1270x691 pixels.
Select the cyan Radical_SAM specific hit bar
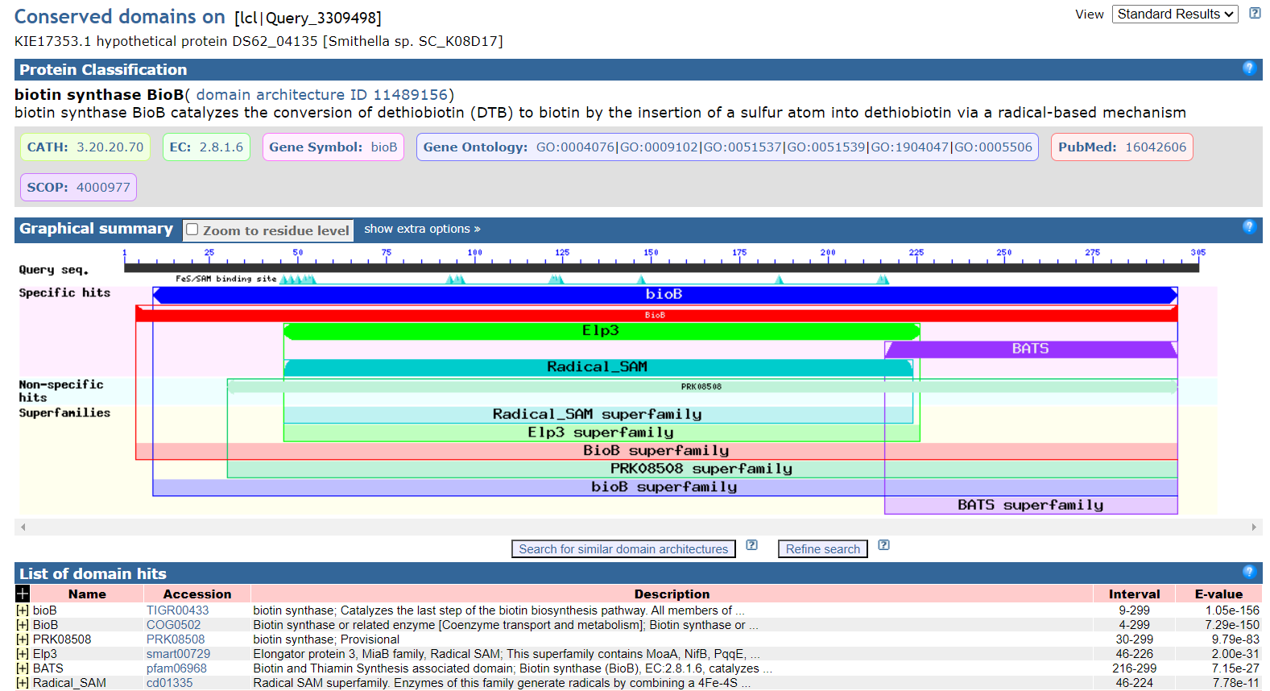pyautogui.click(x=598, y=367)
